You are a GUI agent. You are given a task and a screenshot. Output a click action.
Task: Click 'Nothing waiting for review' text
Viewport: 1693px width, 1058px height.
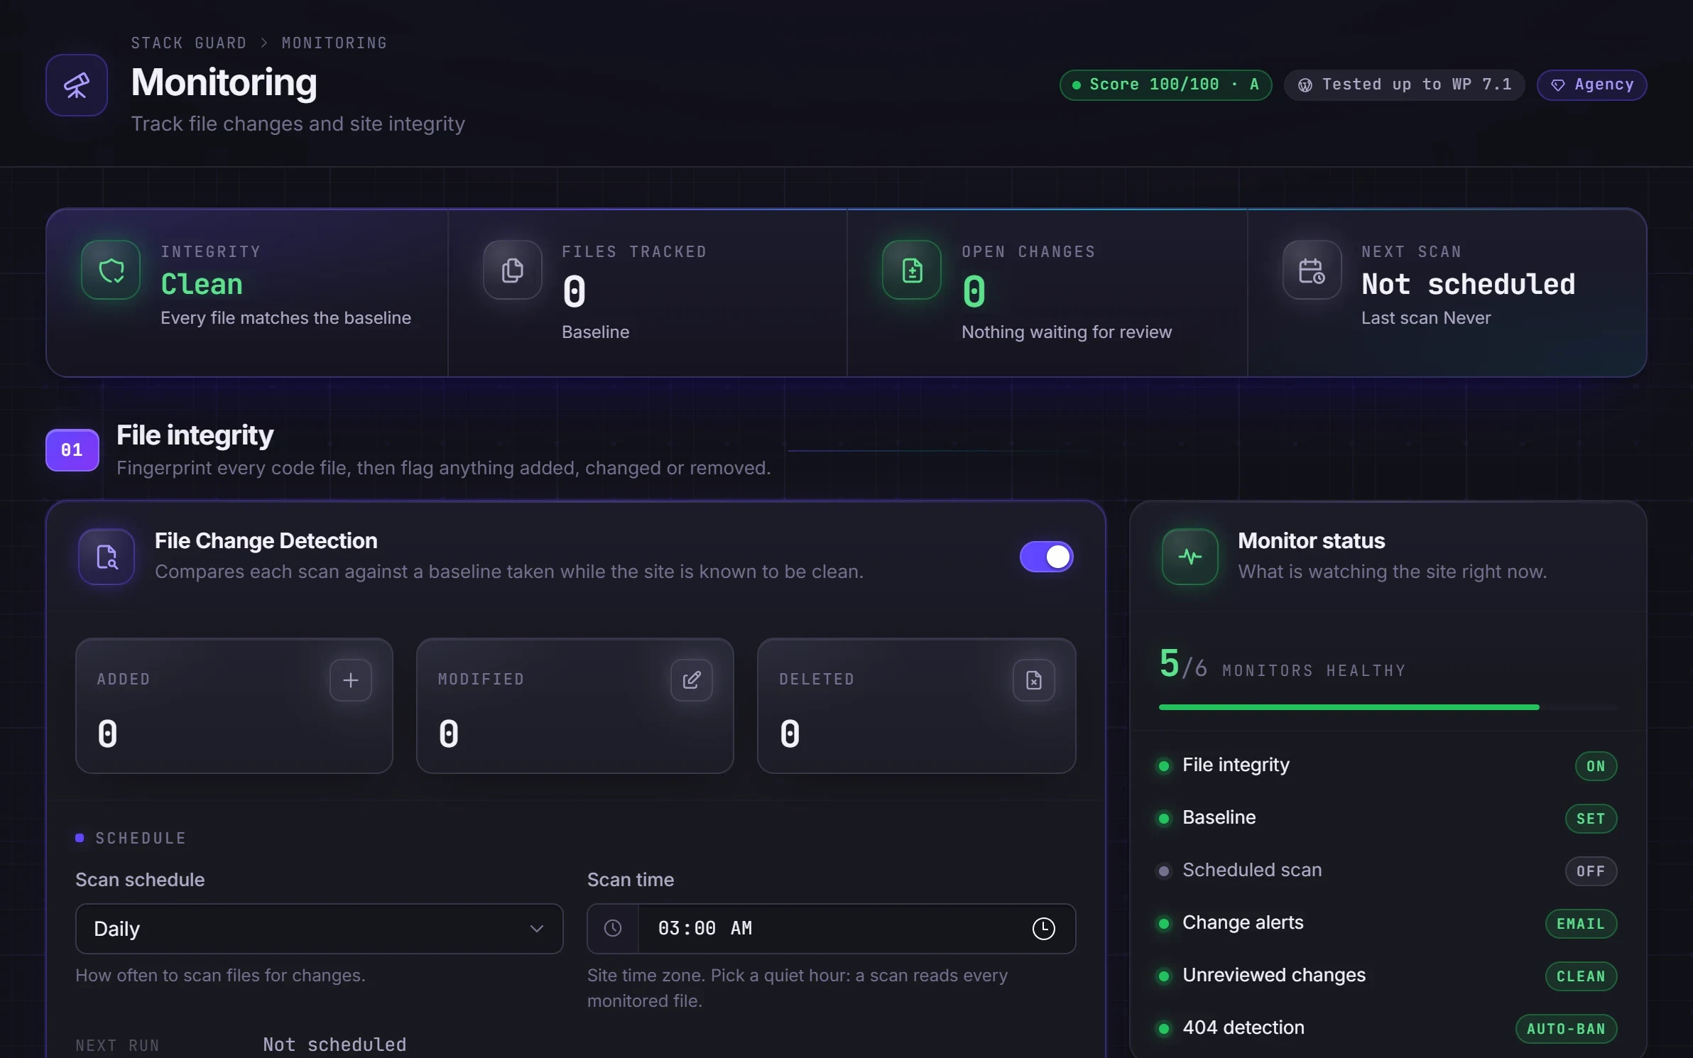point(1067,332)
